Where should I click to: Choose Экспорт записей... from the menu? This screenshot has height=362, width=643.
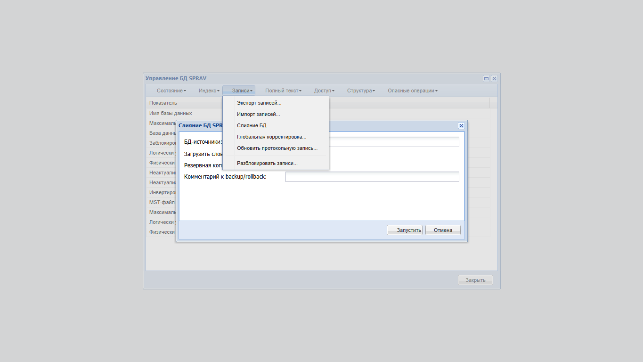[x=276, y=103]
